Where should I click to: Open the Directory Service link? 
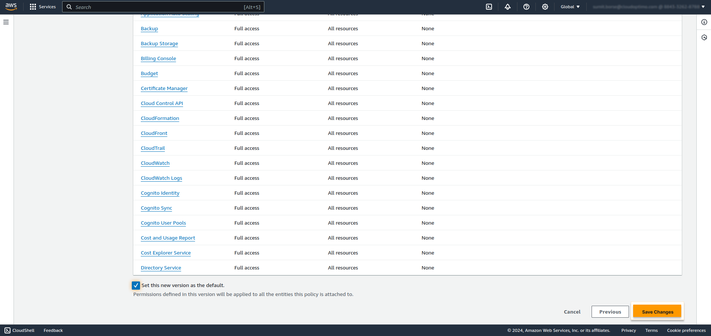pos(161,268)
